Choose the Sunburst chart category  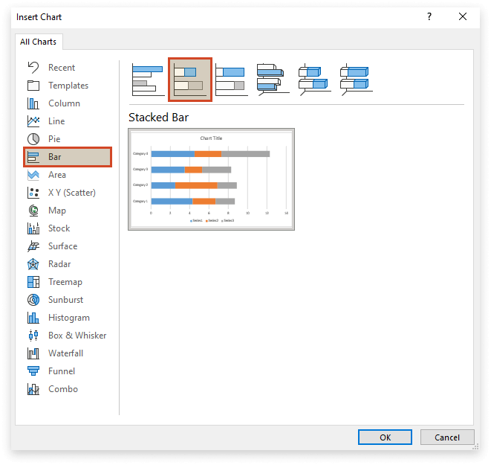coord(68,300)
